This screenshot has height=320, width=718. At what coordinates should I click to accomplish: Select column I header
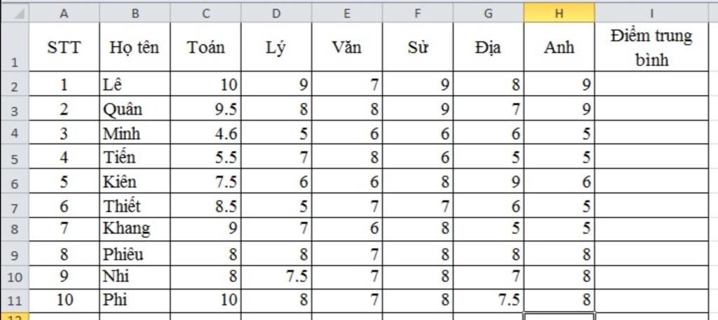point(652,13)
